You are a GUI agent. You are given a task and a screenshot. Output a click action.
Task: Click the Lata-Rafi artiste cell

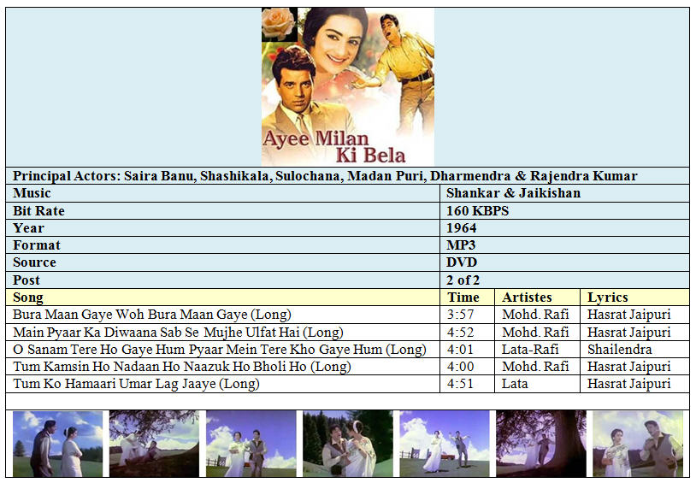(x=538, y=350)
